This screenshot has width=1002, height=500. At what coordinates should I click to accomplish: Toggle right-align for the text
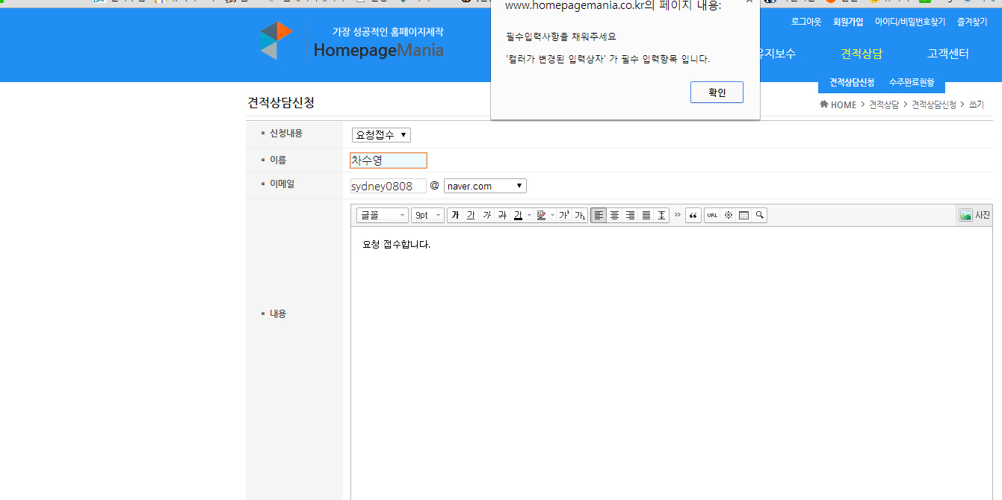[x=630, y=216]
